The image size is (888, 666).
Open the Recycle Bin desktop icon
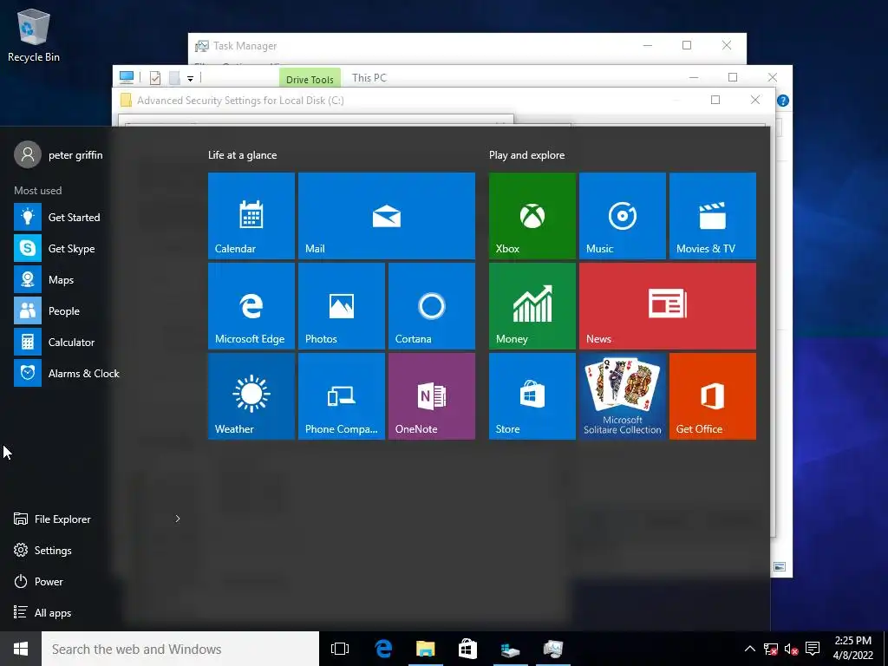(34, 35)
